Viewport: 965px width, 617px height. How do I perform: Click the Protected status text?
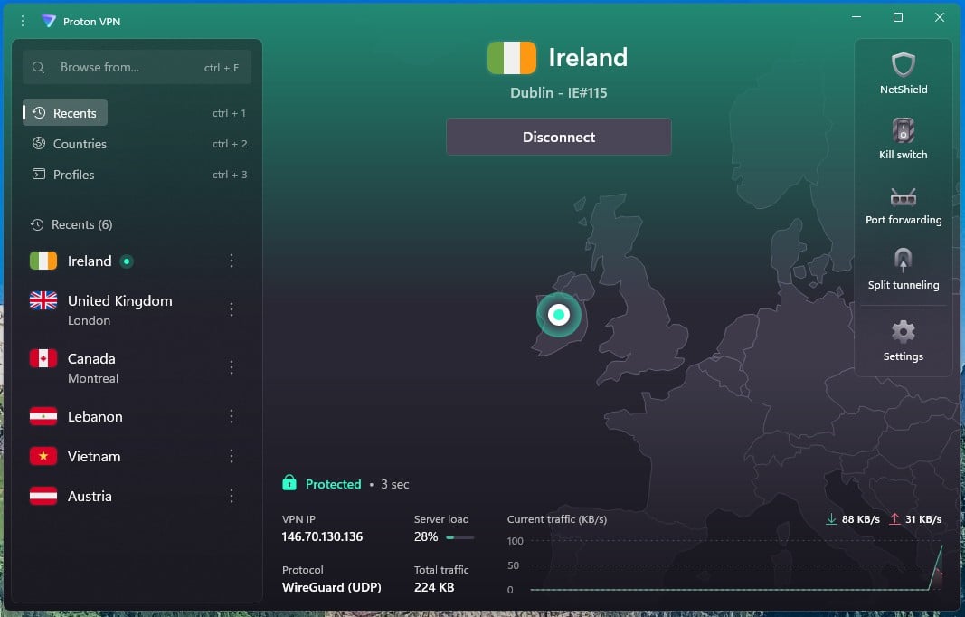click(x=333, y=484)
